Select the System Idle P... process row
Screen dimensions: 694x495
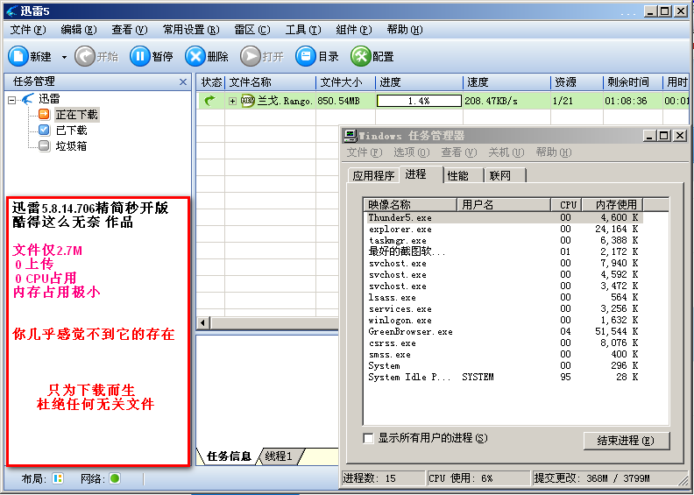pyautogui.click(x=503, y=378)
